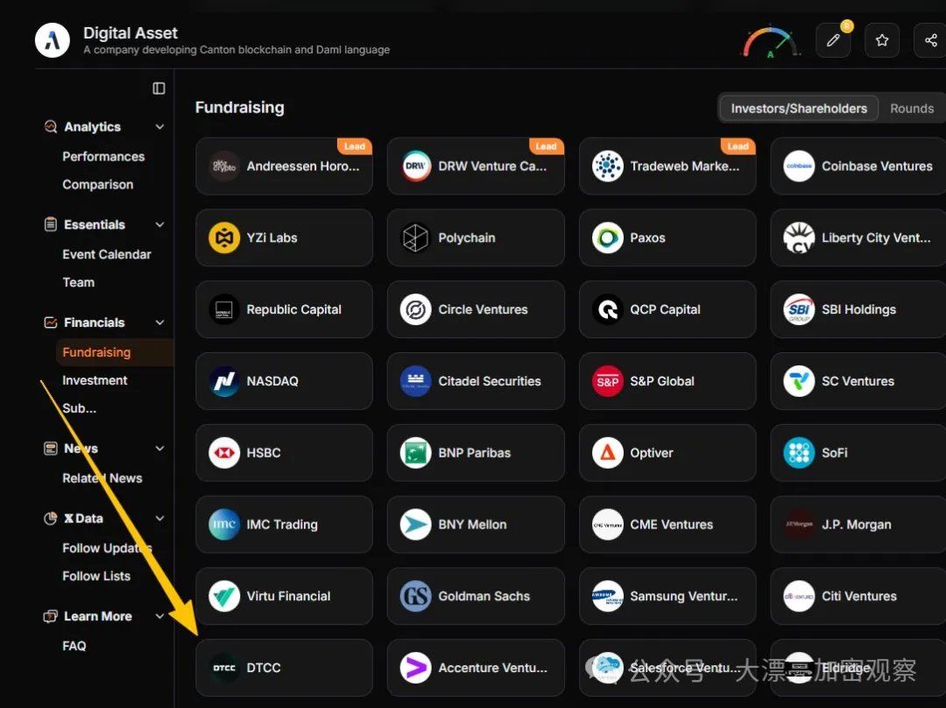946x708 pixels.
Task: Open the Team page
Action: coord(79,282)
